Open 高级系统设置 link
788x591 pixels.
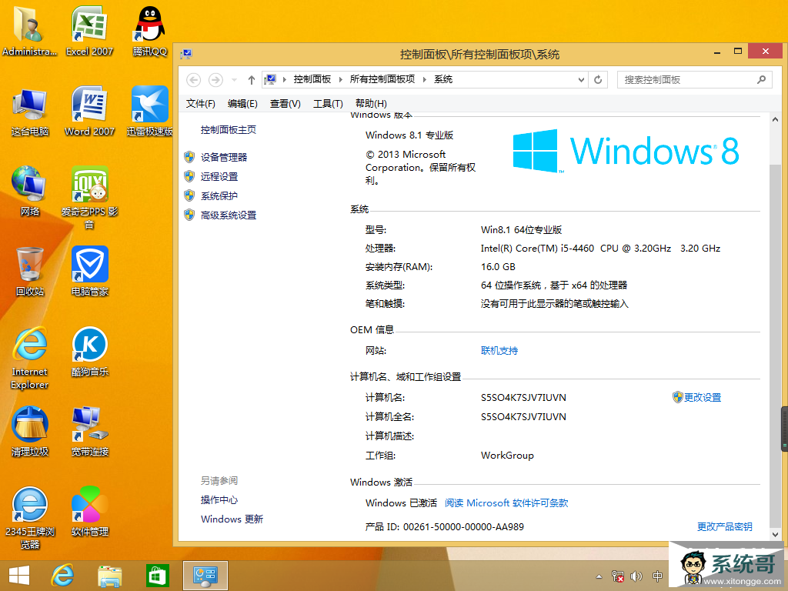(228, 215)
